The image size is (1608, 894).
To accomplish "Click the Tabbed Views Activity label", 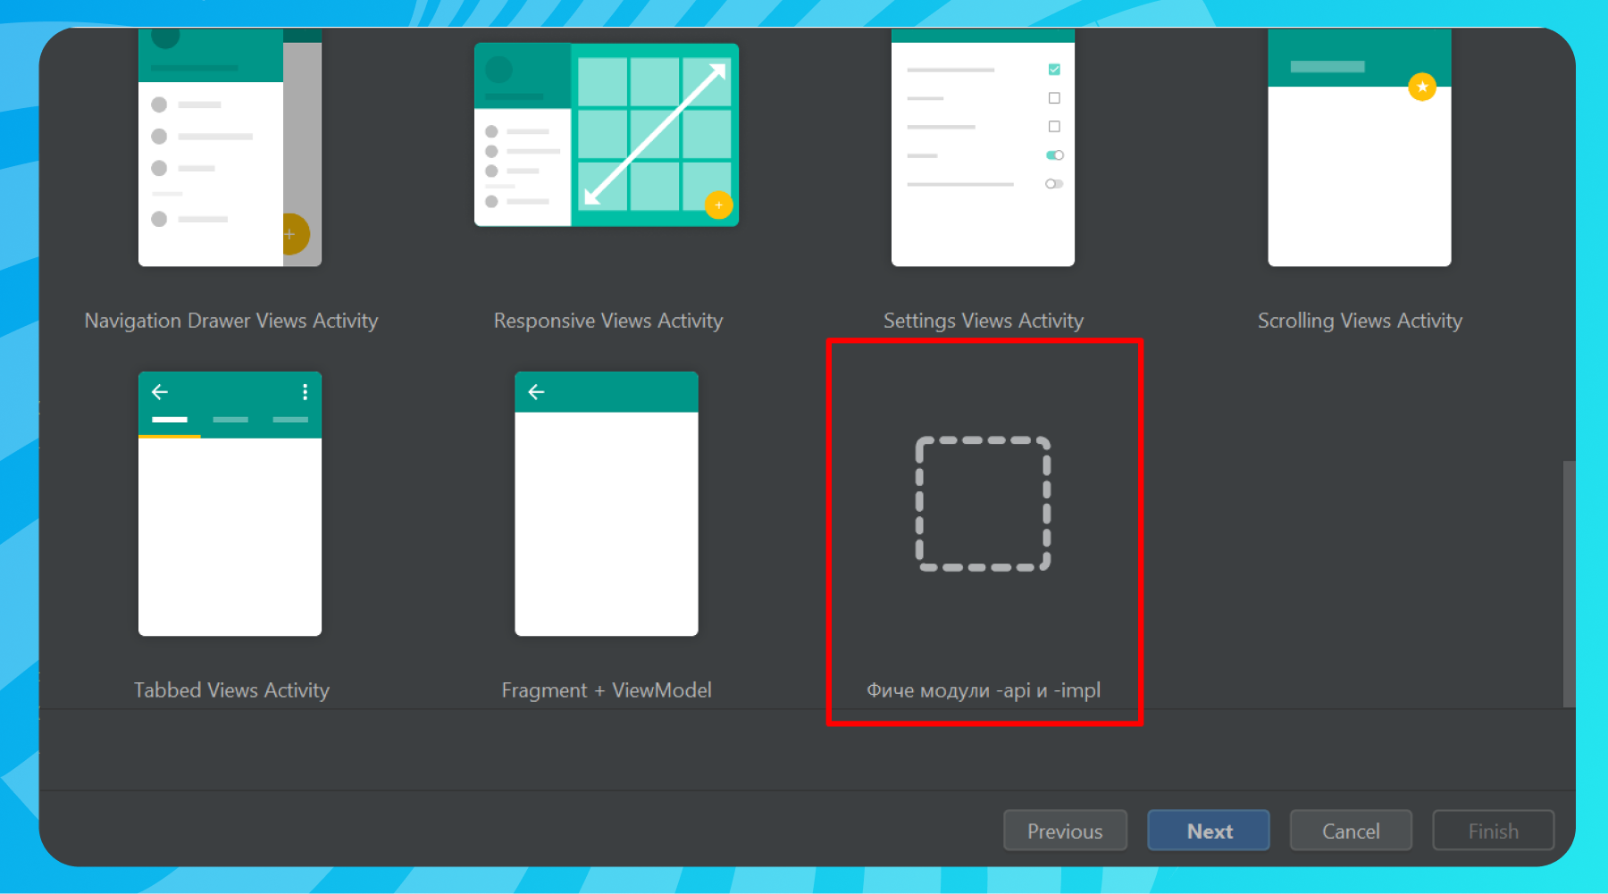I will pos(231,690).
